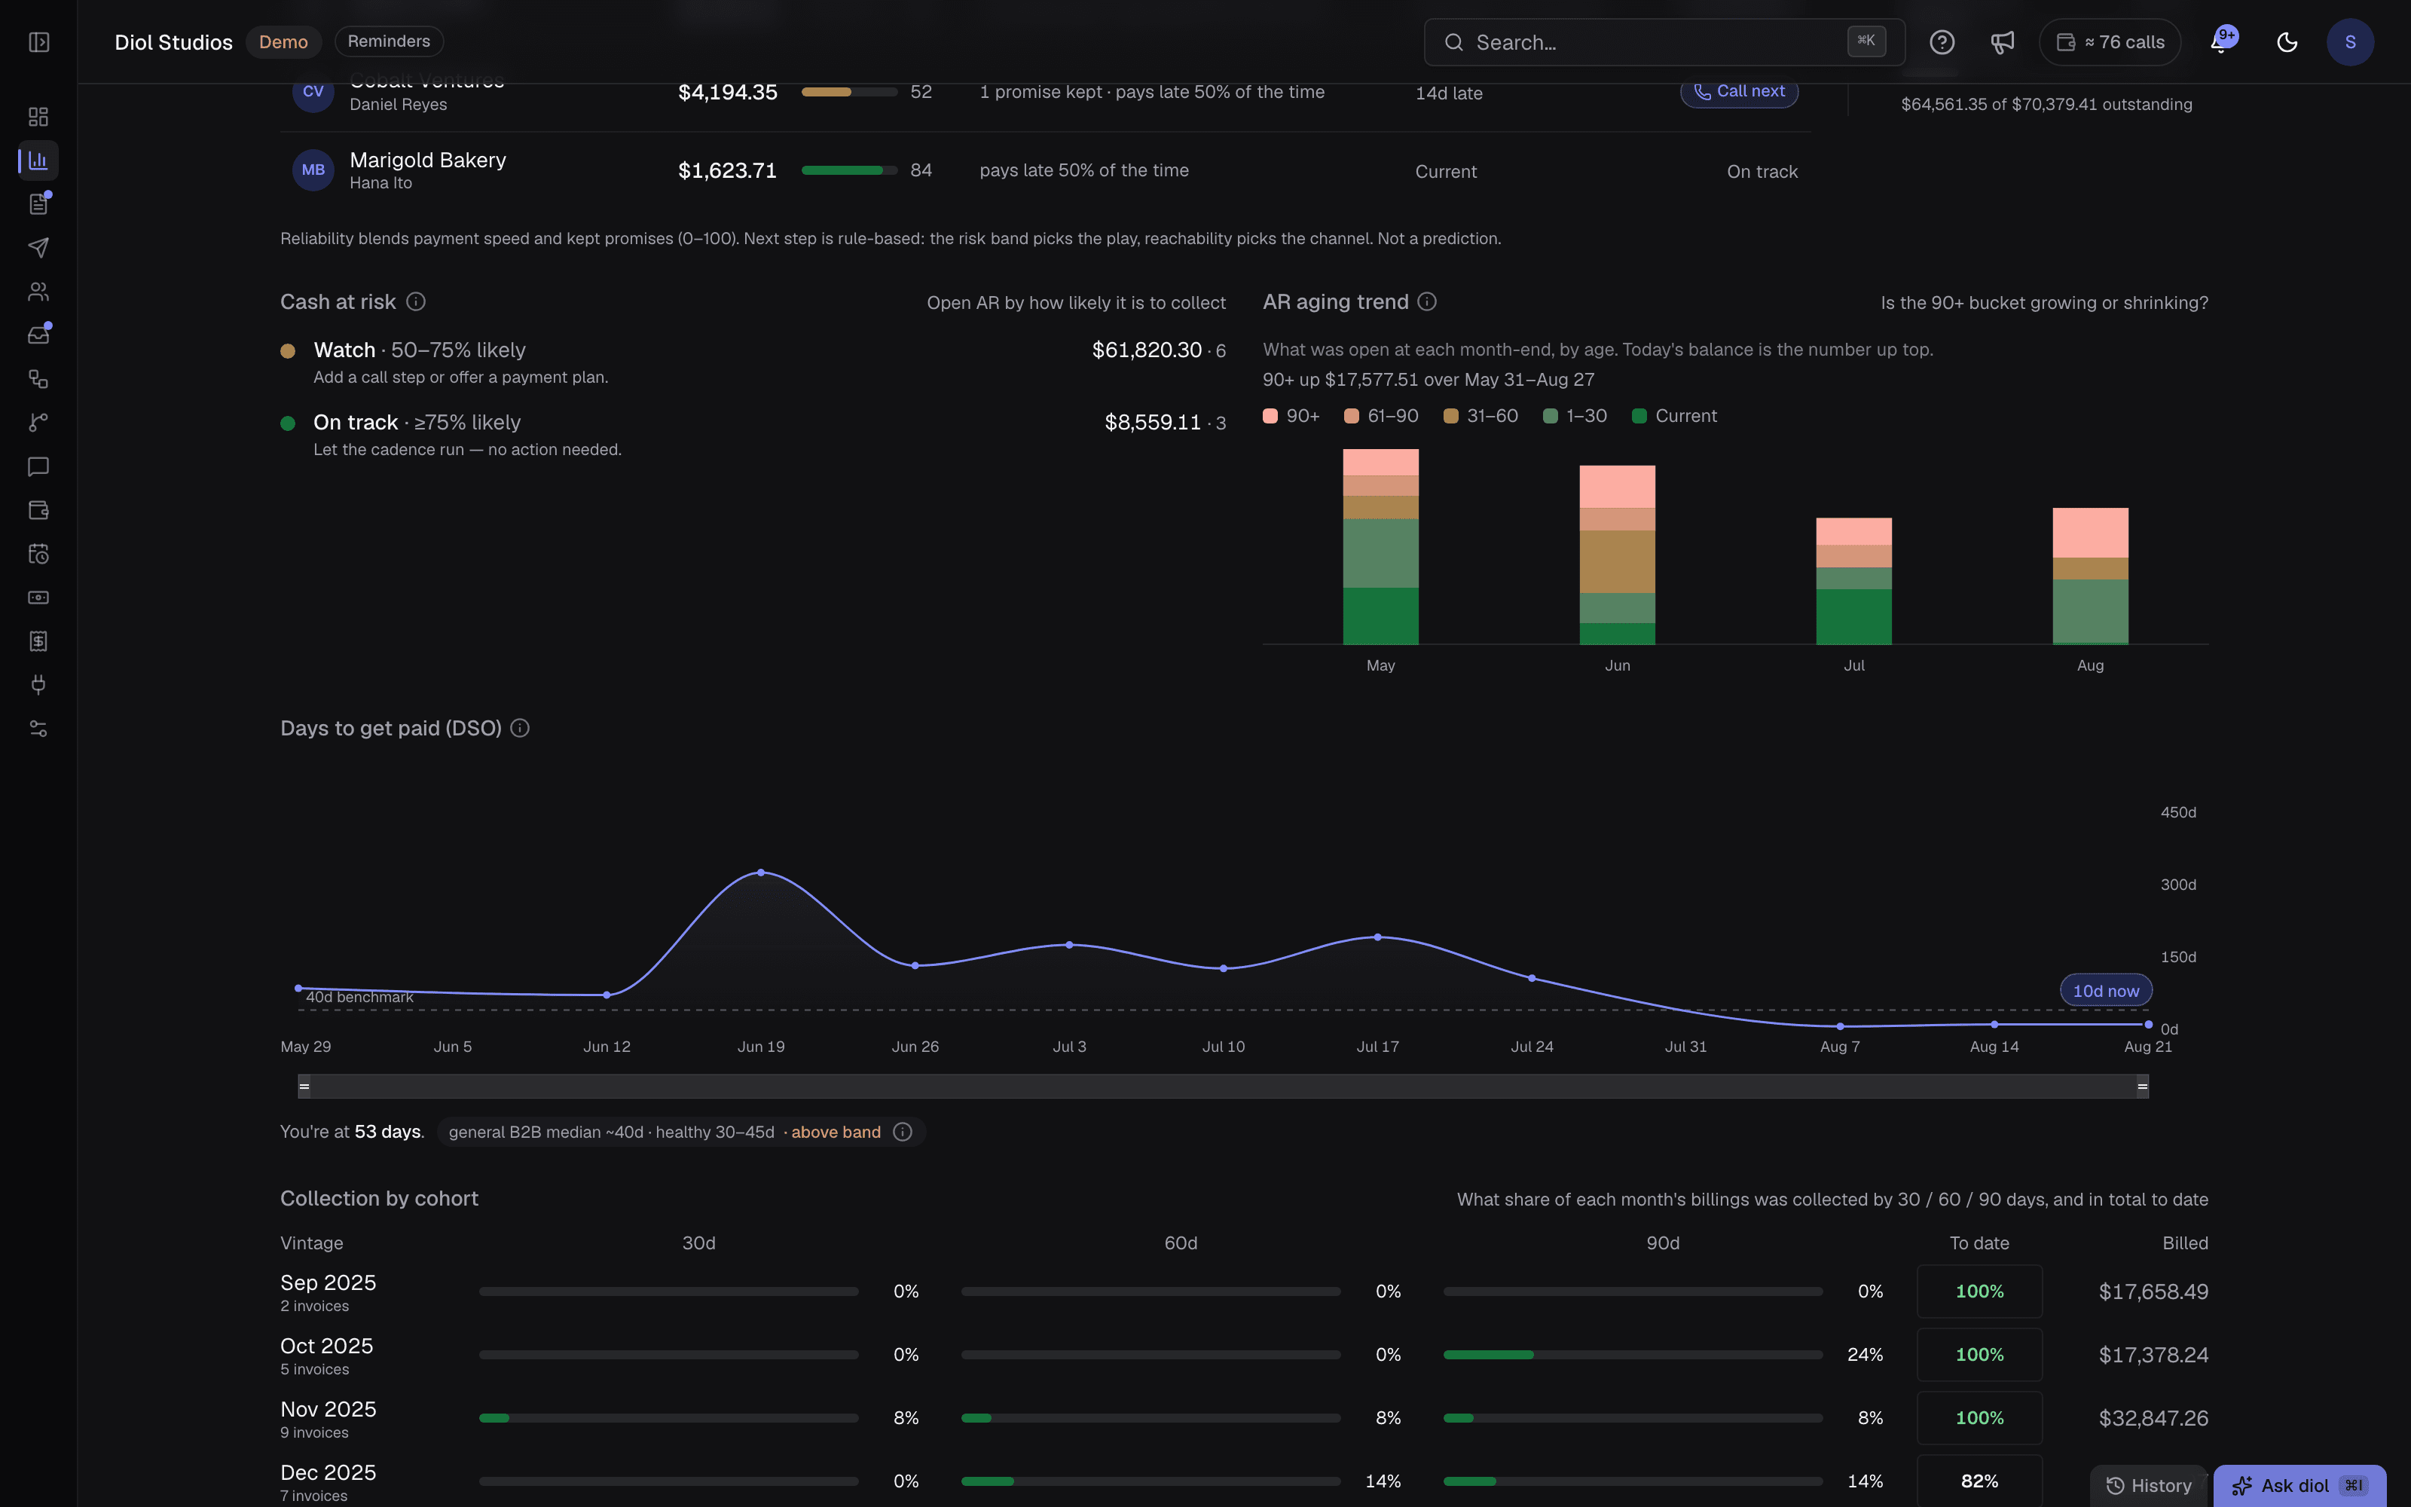Toggle the Current legend item in aging chart
2411x1507 pixels.
pyautogui.click(x=1675, y=417)
